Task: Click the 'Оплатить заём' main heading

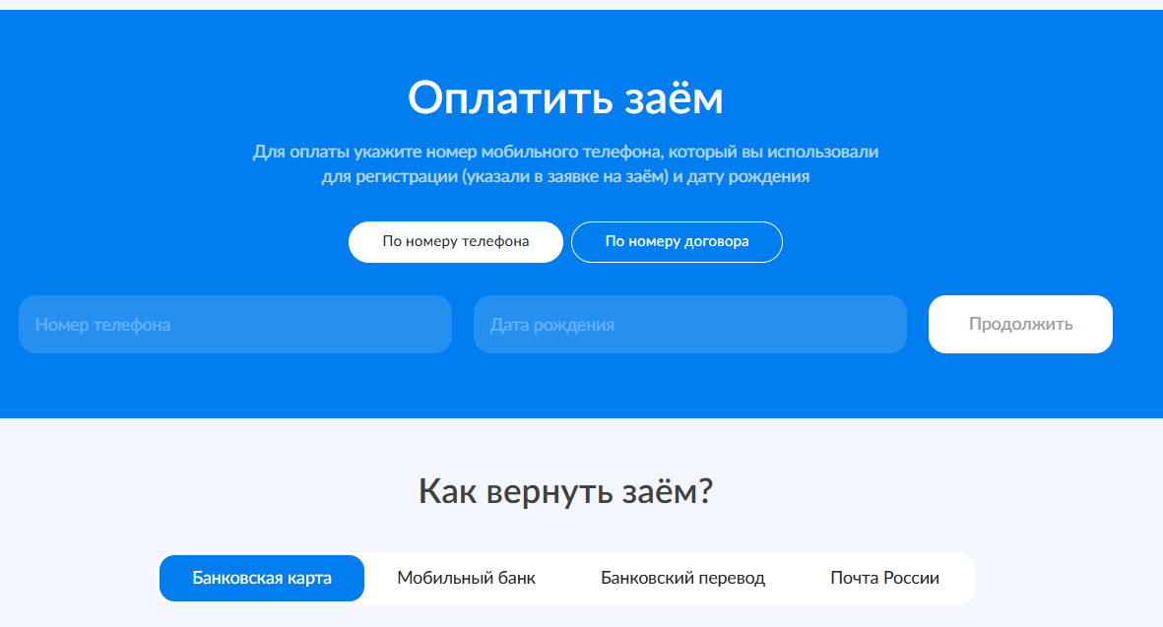Action: click(x=565, y=98)
